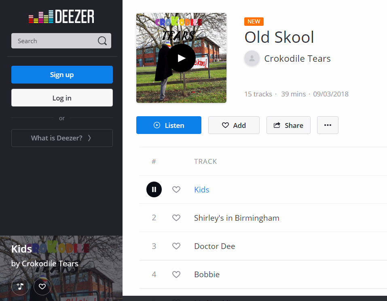
Task: Add album to favorites
Action: pos(234,125)
